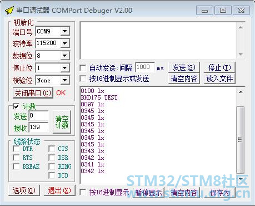Viewport: 255px width, 206px height.
Task: Open the parity dropdown showing None
Action: (x=65, y=80)
